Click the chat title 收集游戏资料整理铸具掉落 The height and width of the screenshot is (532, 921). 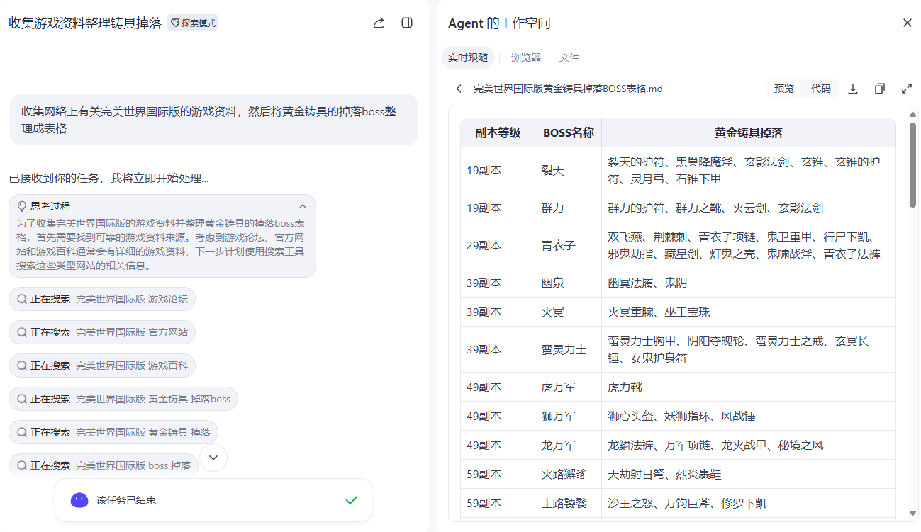coord(85,23)
